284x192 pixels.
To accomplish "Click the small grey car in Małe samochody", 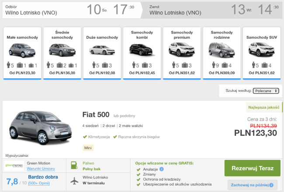I will tap(22, 51).
